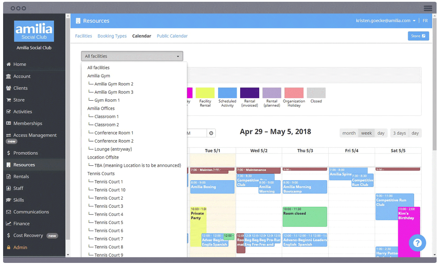Click the Rentals document icon
Image resolution: width=441 pixels, height=266 pixels.
8,177
